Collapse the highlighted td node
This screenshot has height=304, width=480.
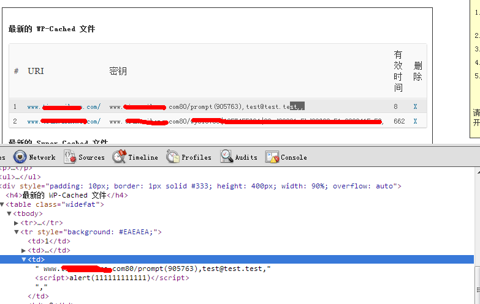pos(23,260)
